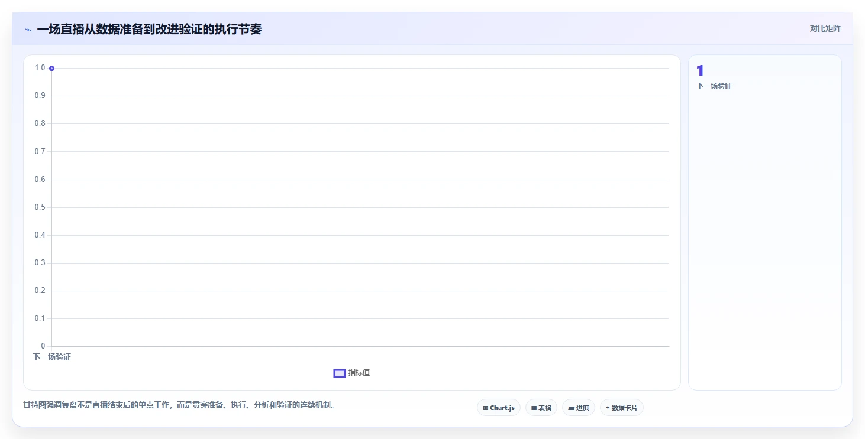Viewport: 865px width, 439px height.
Task: Select the data point at value 1.0
Action: (52, 69)
